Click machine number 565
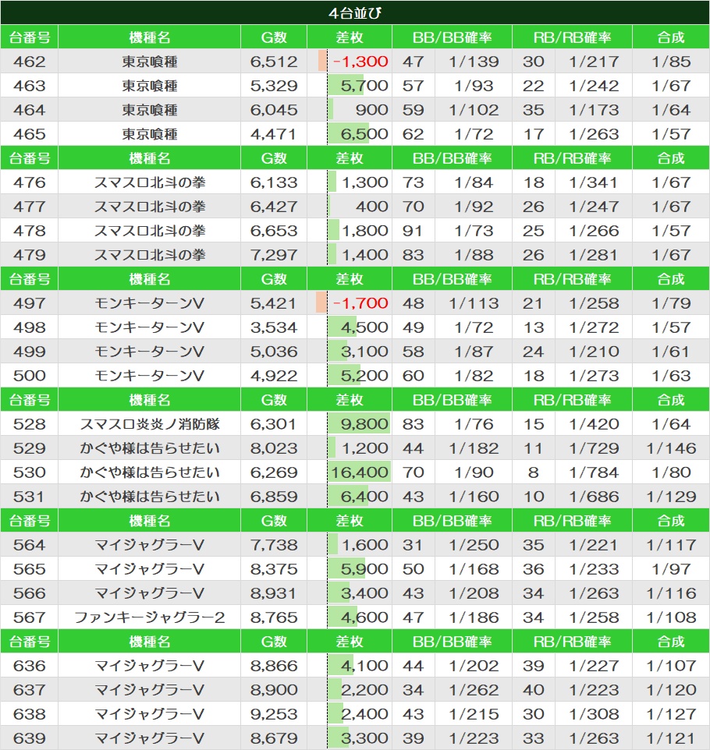Screen dimensions: 710x750 pos(29,568)
